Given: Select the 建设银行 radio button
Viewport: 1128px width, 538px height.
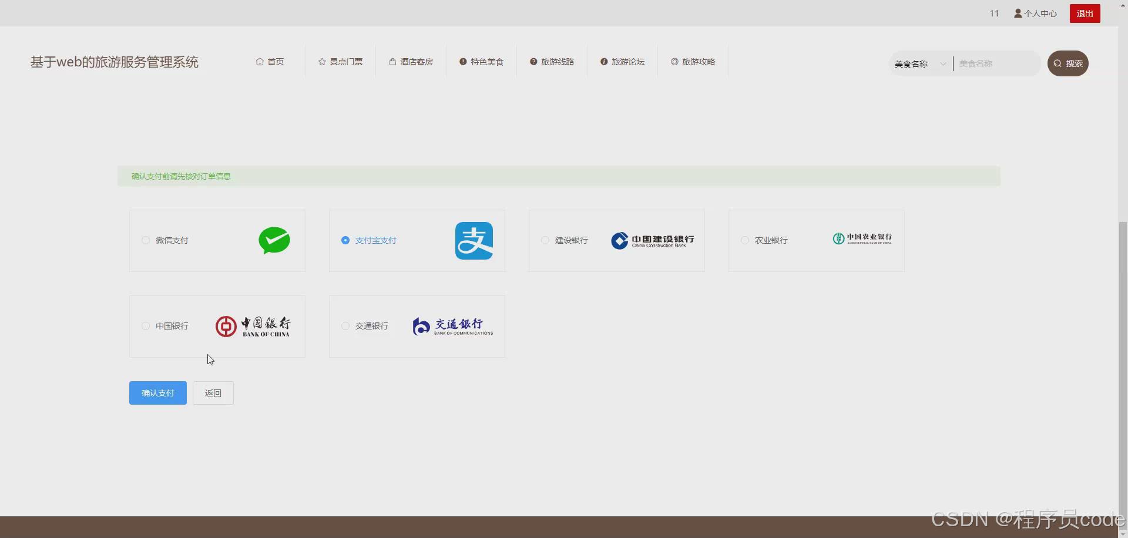Looking at the screenshot, I should coord(545,240).
